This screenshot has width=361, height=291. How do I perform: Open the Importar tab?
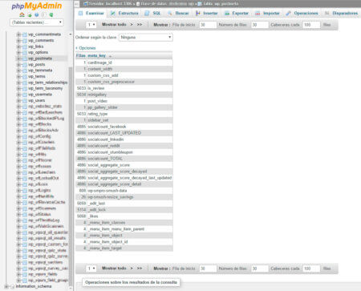coord(267,13)
